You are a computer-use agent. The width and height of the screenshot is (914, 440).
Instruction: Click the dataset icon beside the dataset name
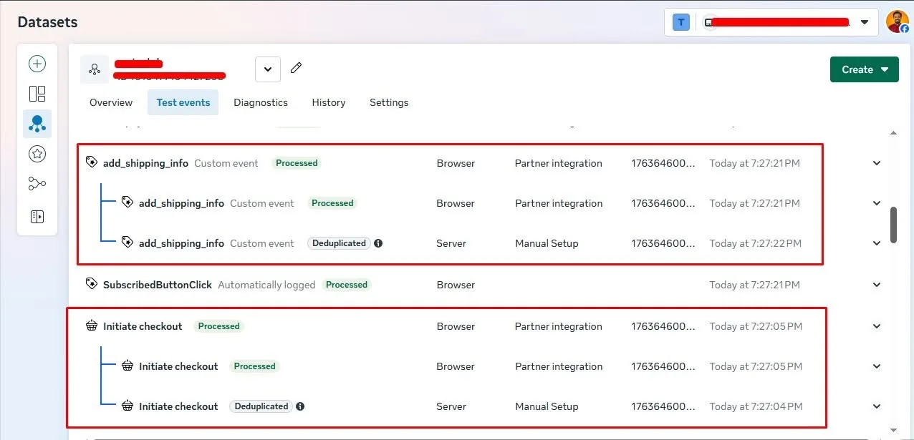coord(95,69)
